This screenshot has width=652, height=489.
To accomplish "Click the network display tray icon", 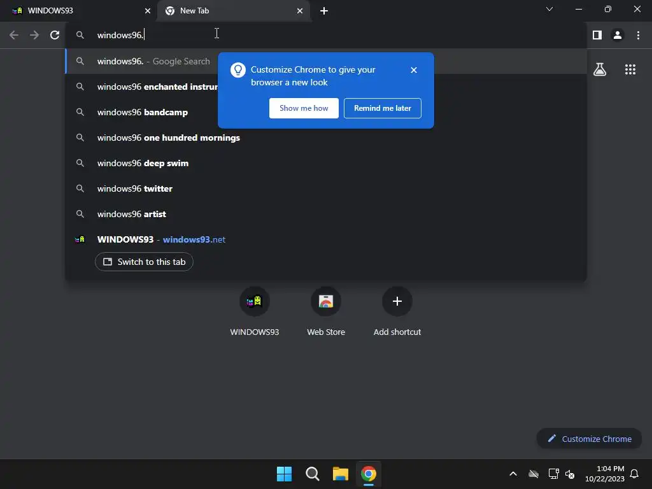I will pyautogui.click(x=553, y=474).
